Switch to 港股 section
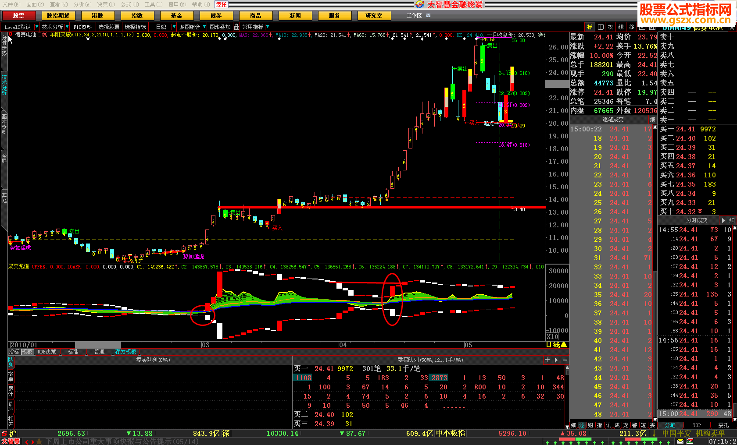The image size is (737, 445). (97, 16)
